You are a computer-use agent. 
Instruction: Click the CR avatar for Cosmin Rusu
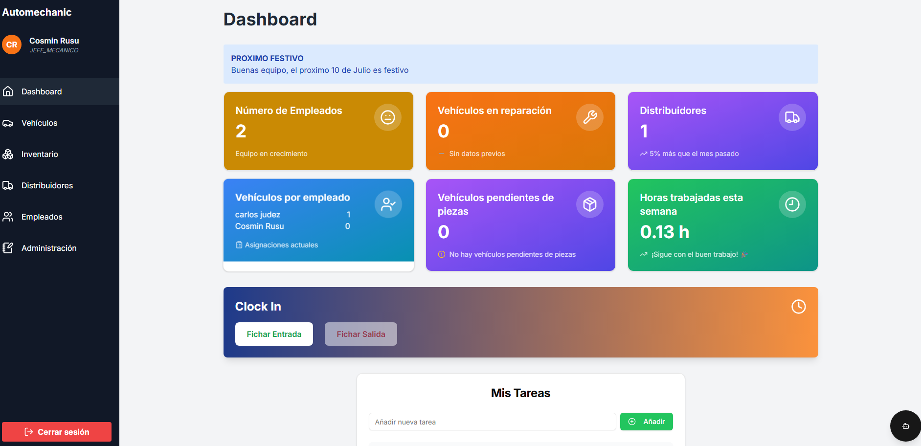pyautogui.click(x=12, y=45)
